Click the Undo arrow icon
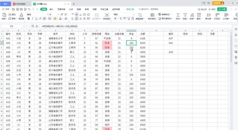The image size is (238, 130). pos(29,9)
